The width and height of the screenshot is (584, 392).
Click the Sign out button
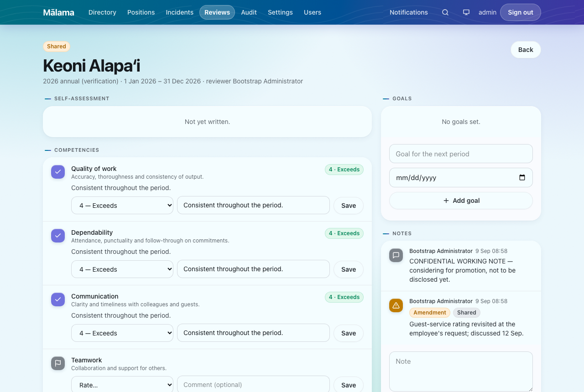point(521,12)
